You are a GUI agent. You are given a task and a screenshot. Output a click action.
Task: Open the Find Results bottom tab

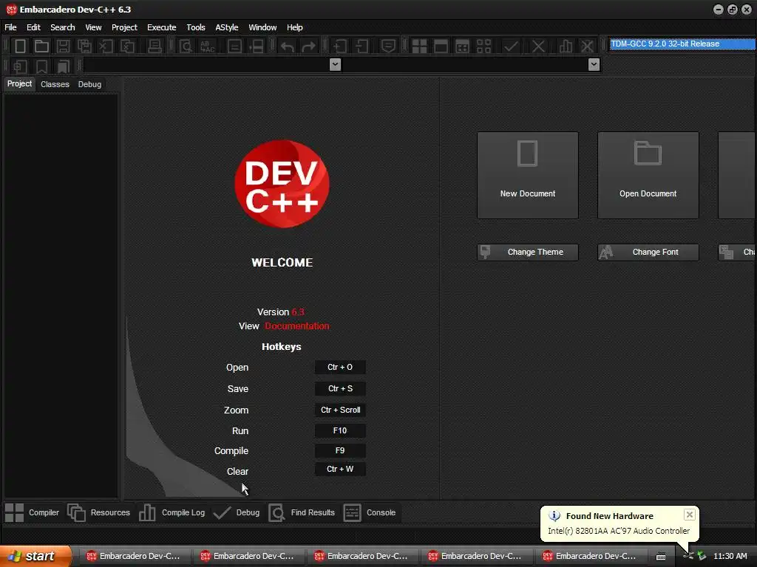tap(302, 512)
